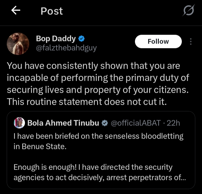The height and width of the screenshot is (194, 202).
Task: Tap the 22h timestamp on quoted post
Action: click(x=173, y=123)
